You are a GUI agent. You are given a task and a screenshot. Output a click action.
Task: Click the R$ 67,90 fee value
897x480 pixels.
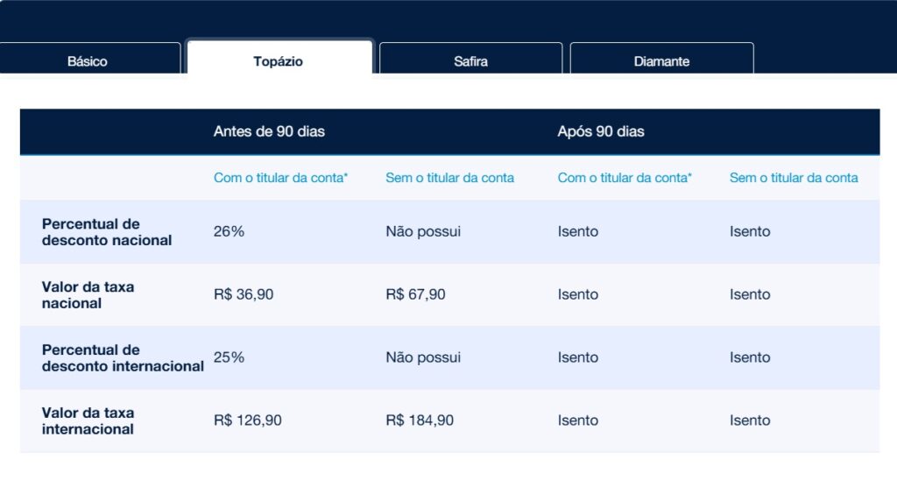point(415,295)
